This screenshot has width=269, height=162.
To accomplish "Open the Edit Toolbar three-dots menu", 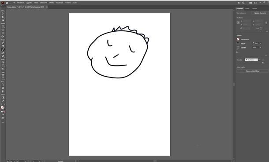I will point(3,122).
